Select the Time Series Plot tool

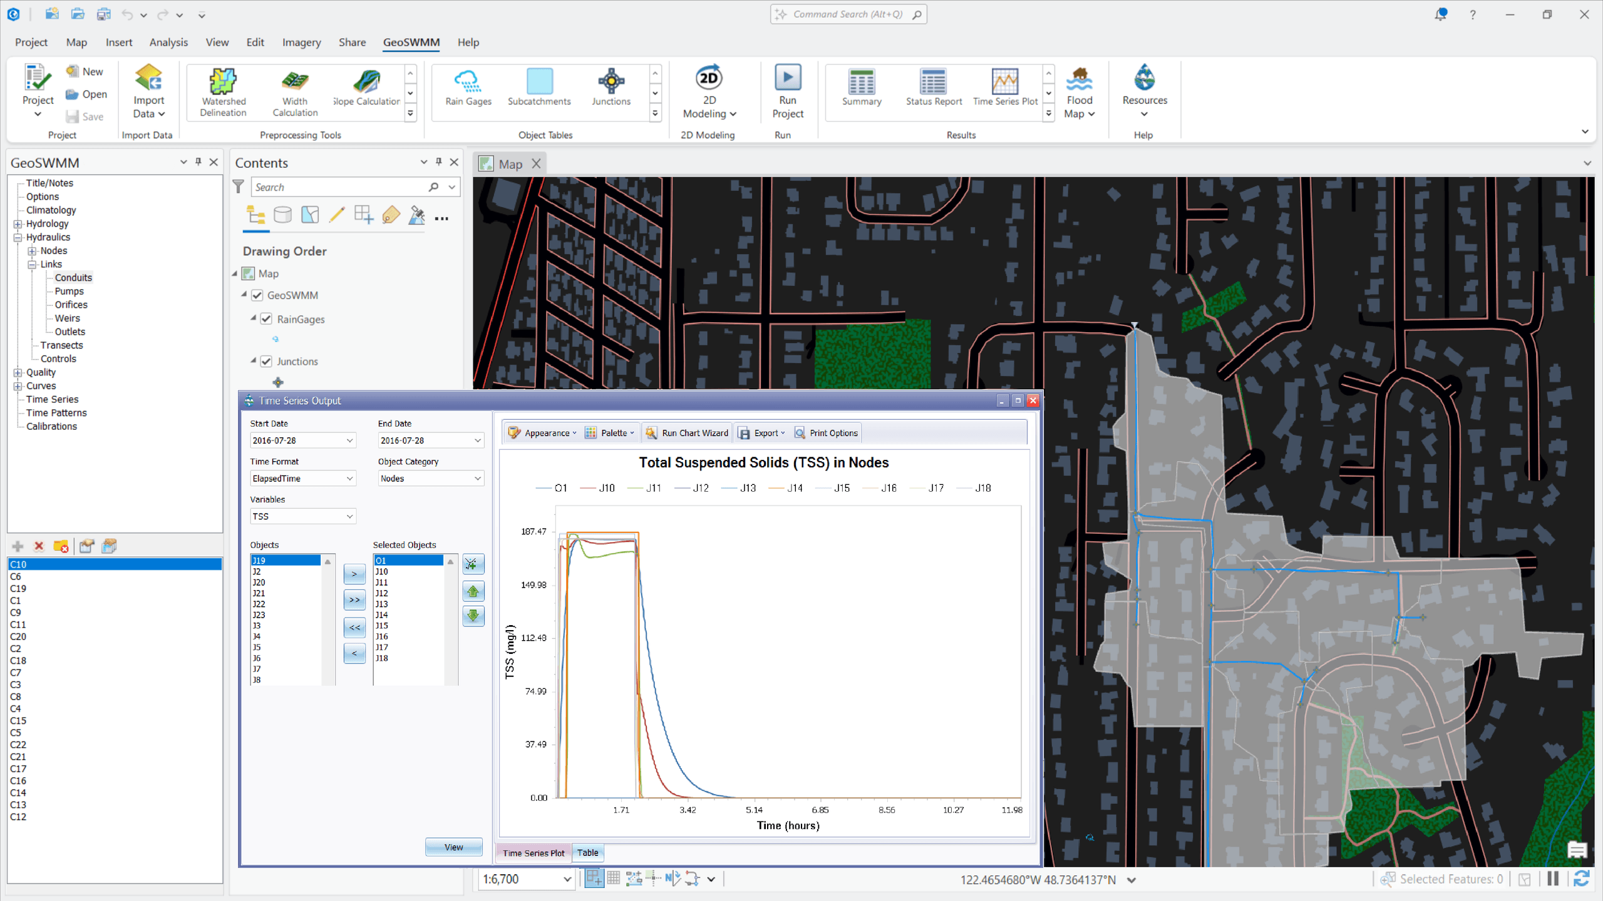1004,89
